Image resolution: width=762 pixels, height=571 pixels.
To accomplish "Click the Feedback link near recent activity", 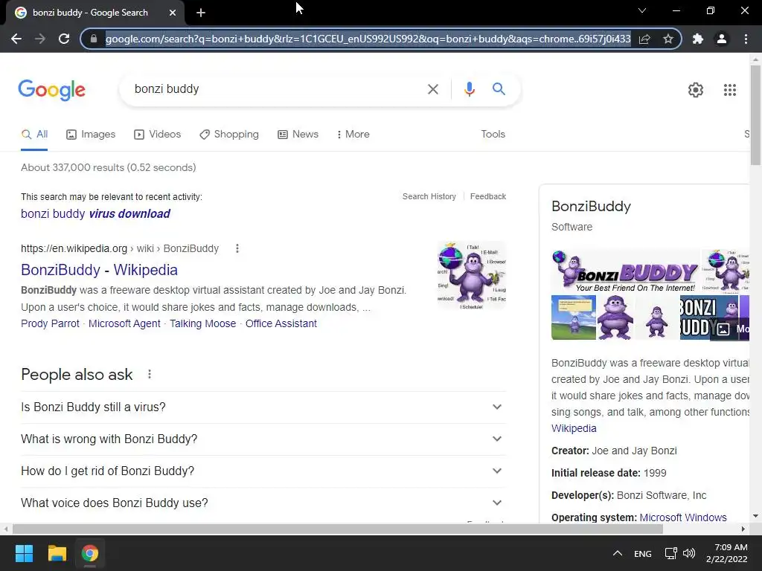I will [488, 196].
